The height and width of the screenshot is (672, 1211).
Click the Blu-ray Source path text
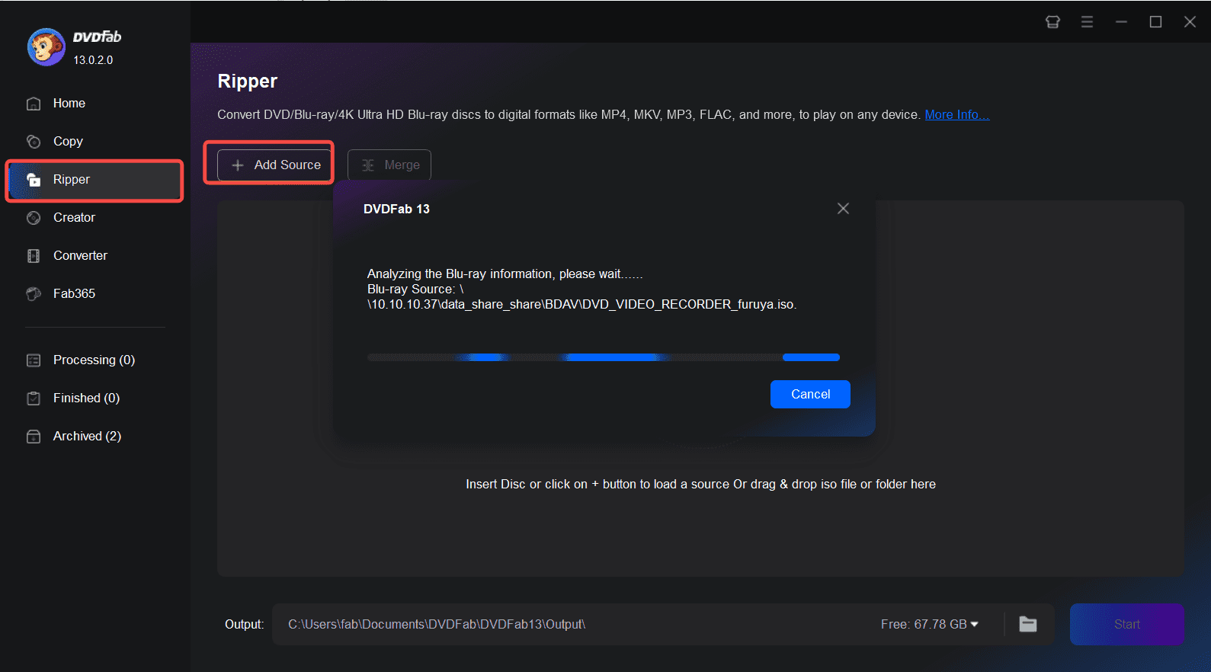point(582,297)
